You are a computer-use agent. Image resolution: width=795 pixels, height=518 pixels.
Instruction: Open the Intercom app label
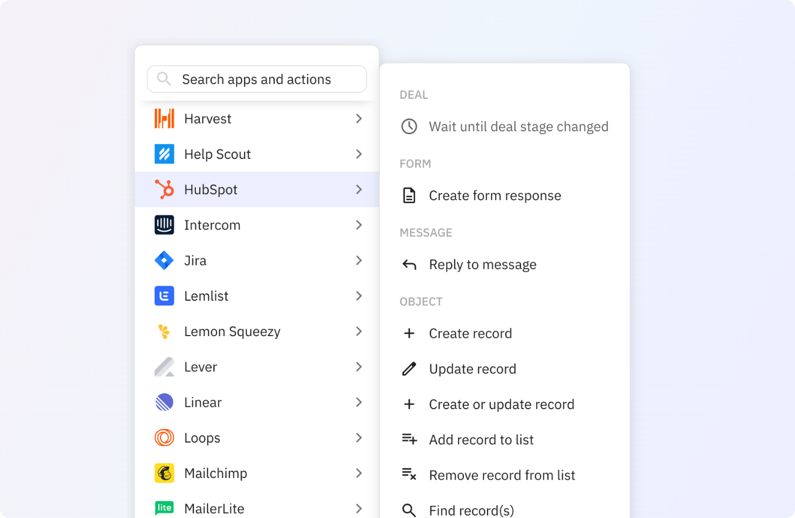pos(212,225)
